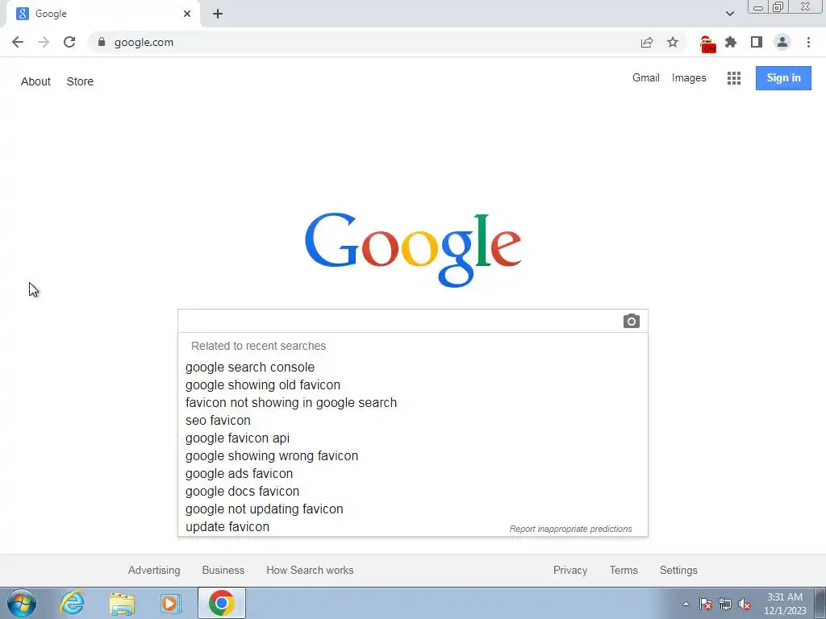Open the Google apps grid
This screenshot has height=619, width=826.
click(734, 78)
